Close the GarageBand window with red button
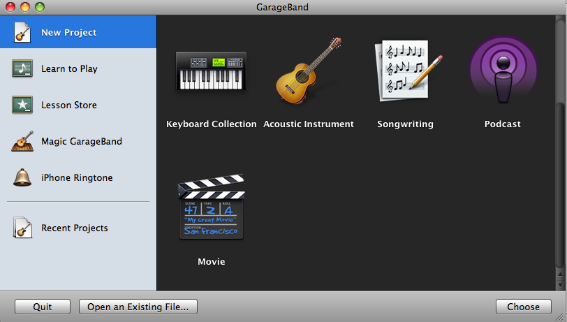Screen dimensions: 567x322 pos(10,7)
